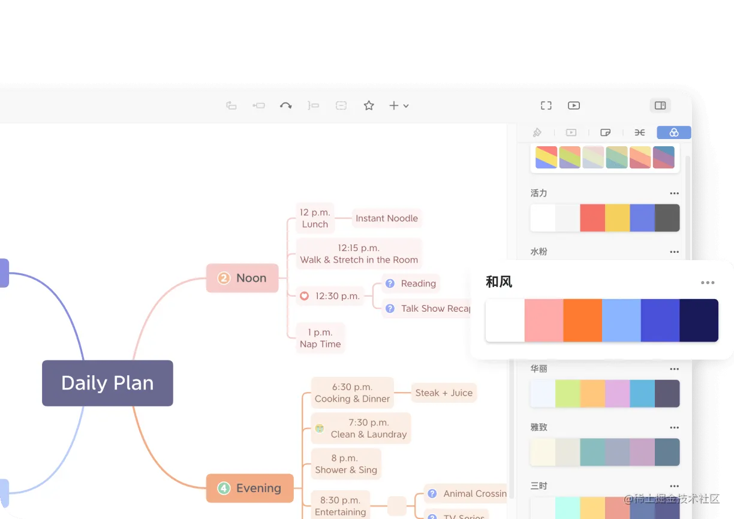734x519 pixels.
Task: Switch to the theme color panel tab
Action: 673,132
